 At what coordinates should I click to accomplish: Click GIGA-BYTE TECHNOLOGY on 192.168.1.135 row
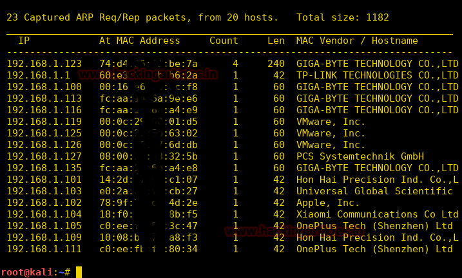pyautogui.click(x=378, y=168)
